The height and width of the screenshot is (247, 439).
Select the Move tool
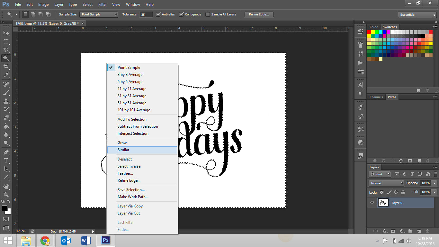(6, 33)
